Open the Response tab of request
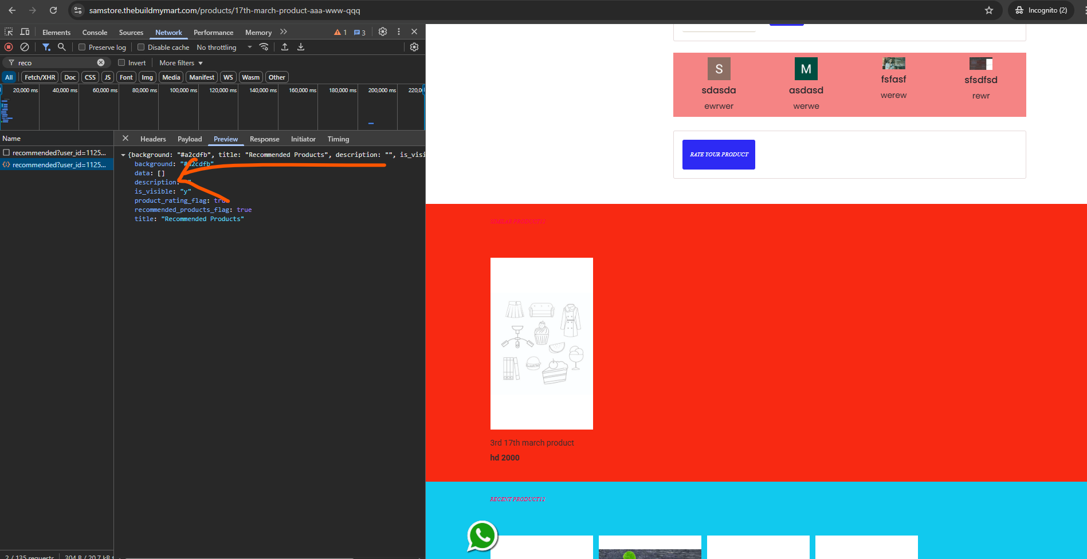The image size is (1087, 559). tap(265, 139)
